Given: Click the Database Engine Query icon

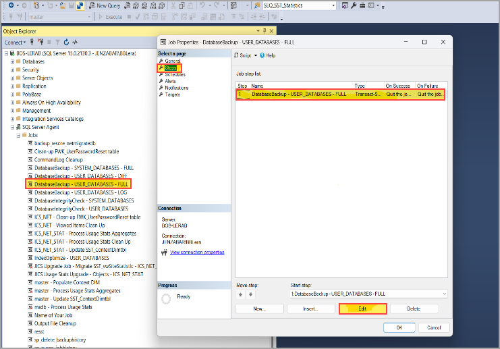Looking at the screenshot, I should pyautogui.click(x=128, y=5).
